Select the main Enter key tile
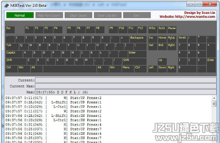This screenshot has width=220, height=143. tap(137, 54)
